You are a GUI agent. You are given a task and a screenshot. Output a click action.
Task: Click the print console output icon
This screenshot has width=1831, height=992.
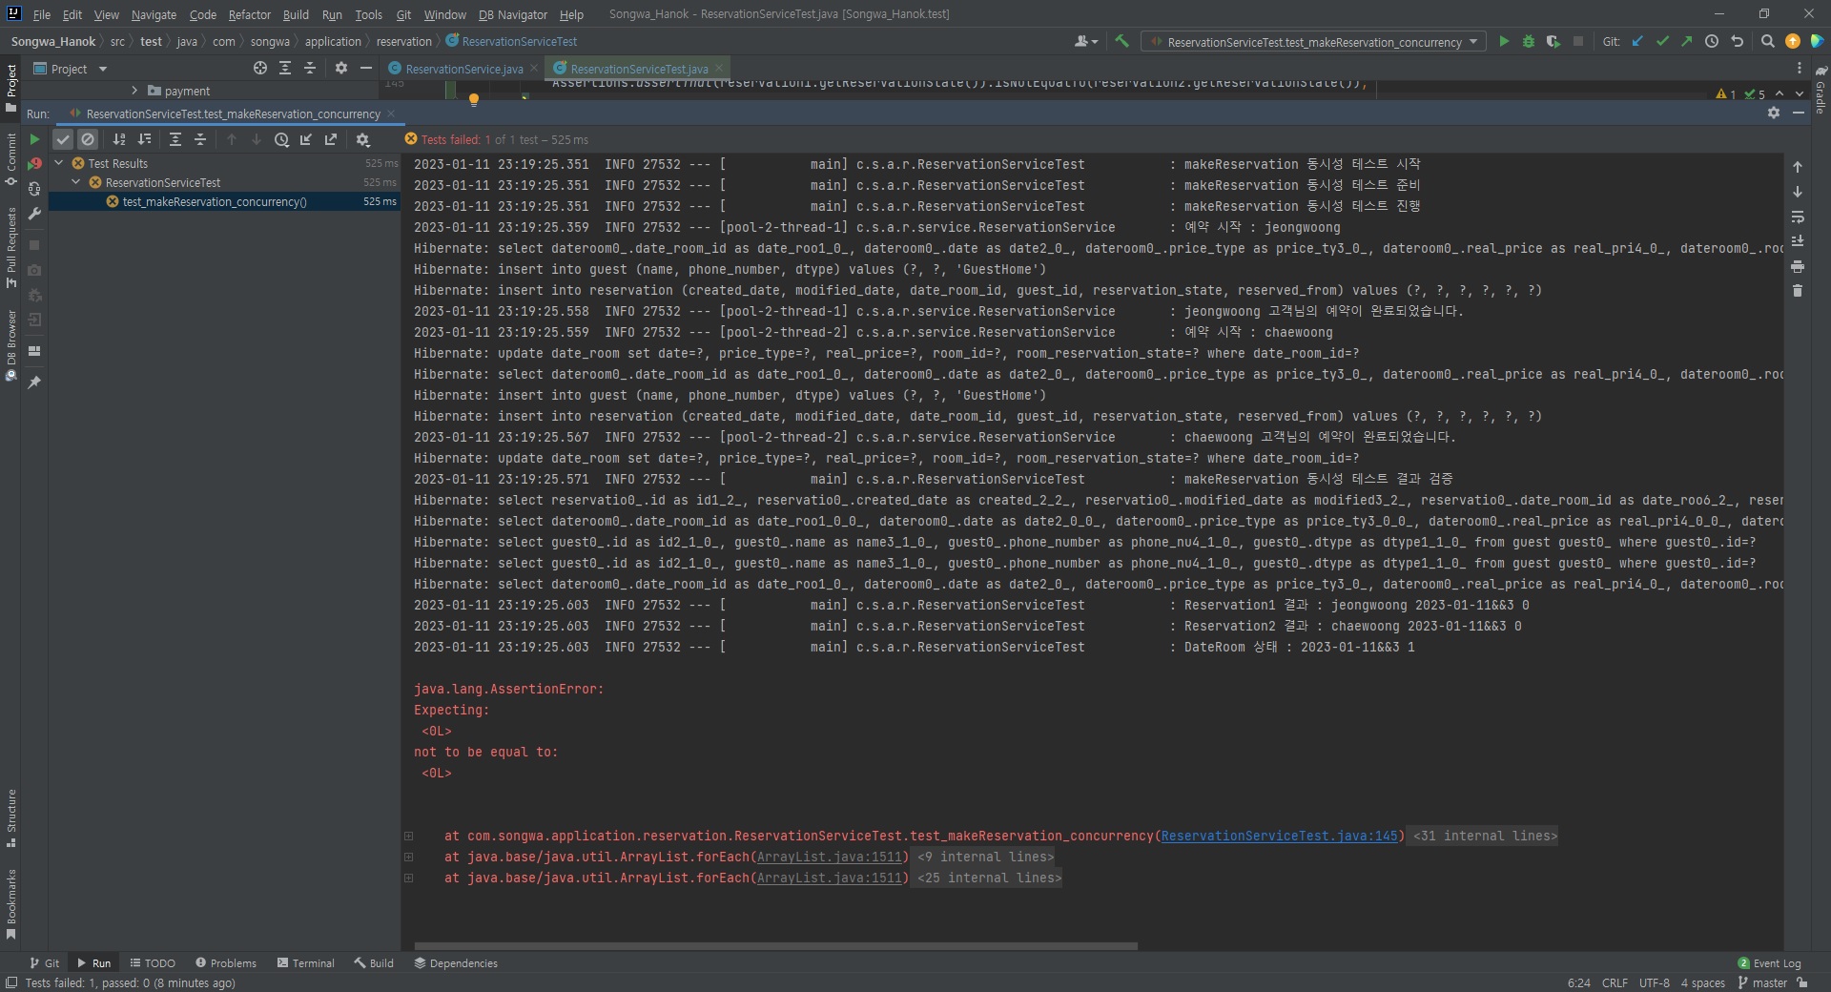pyautogui.click(x=1798, y=266)
